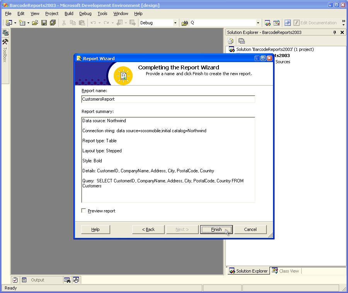Open the Build menu
This screenshot has height=293, width=348.
[69, 13]
